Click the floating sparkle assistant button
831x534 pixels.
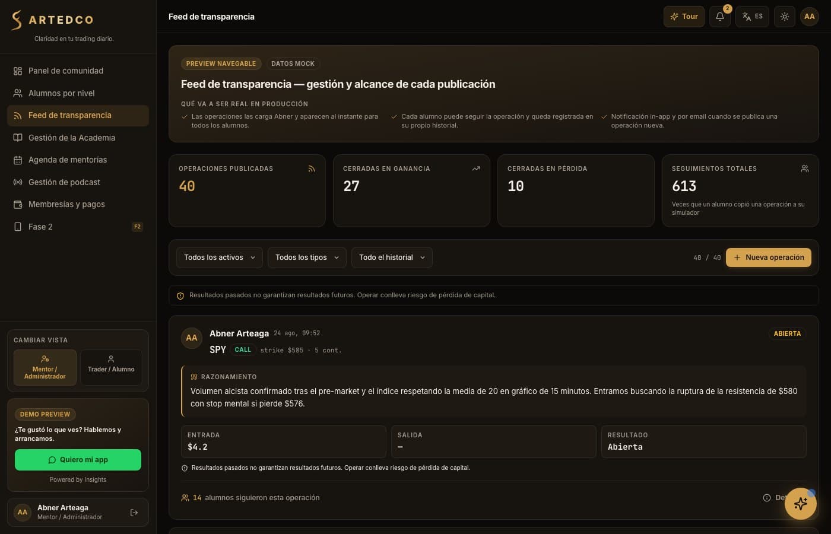coord(801,504)
